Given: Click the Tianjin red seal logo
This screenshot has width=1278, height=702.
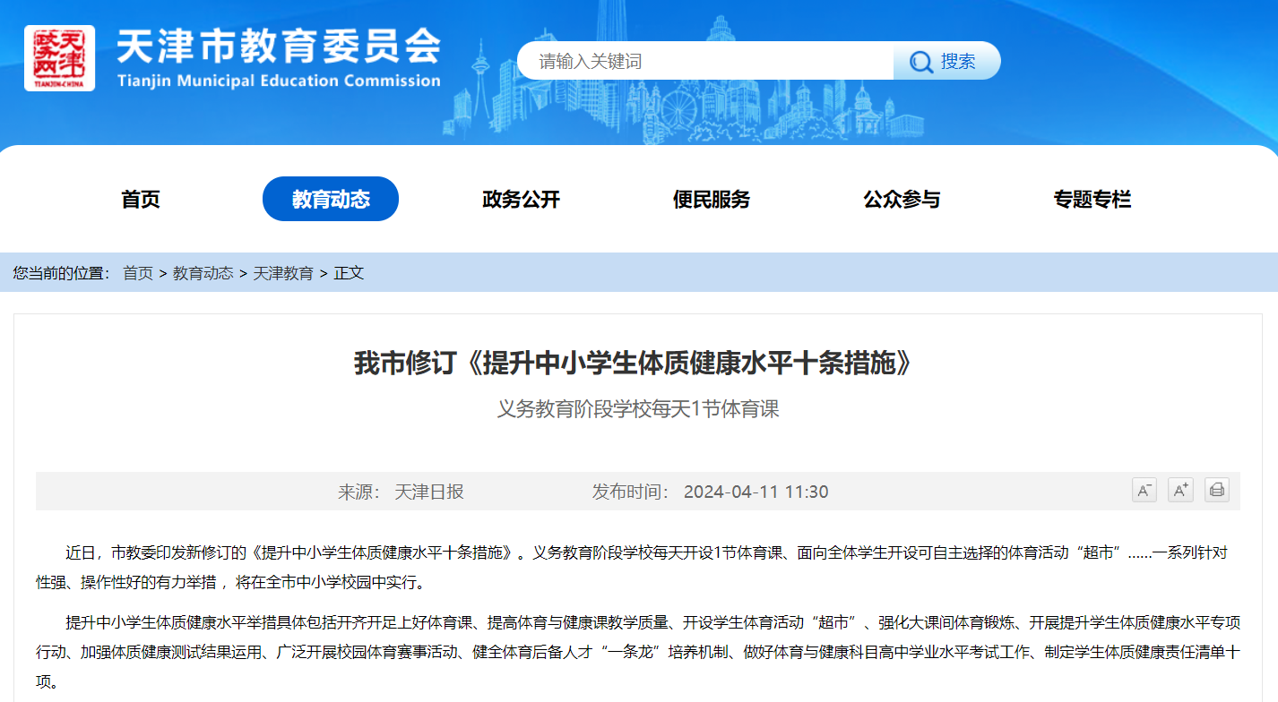Looking at the screenshot, I should click(x=59, y=58).
